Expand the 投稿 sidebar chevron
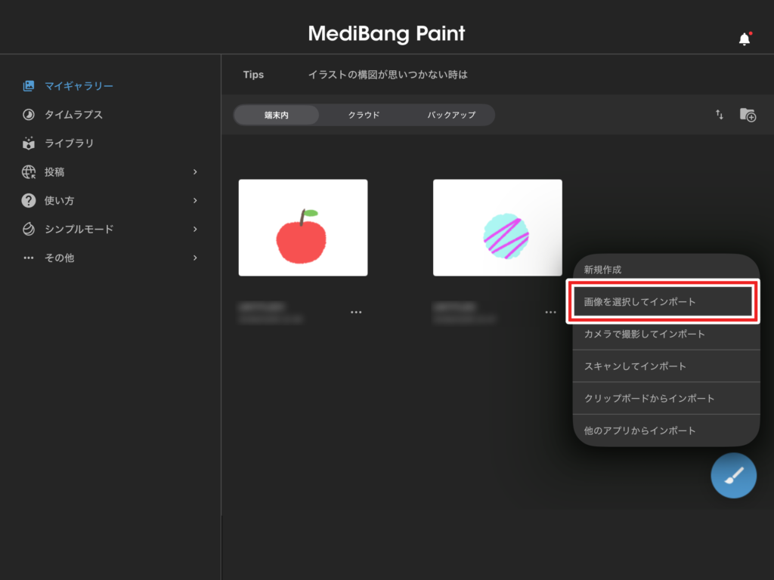The image size is (774, 580). 195,172
